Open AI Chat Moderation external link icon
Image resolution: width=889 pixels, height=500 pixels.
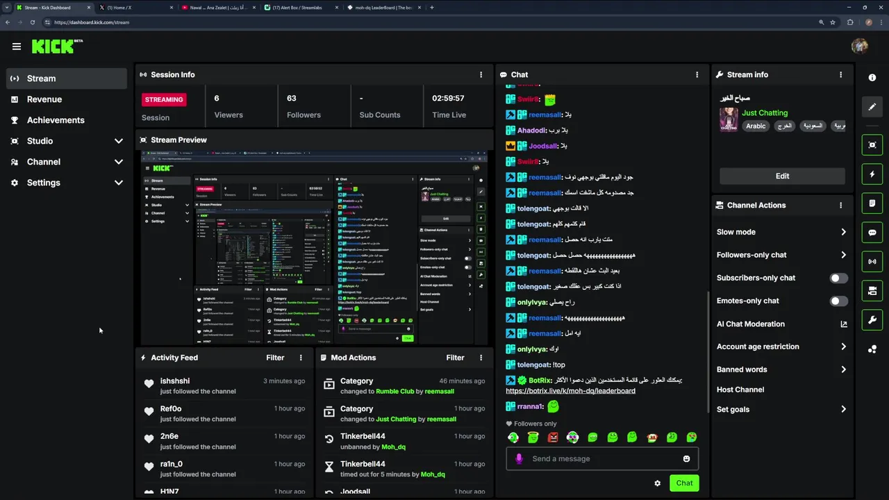pyautogui.click(x=844, y=324)
